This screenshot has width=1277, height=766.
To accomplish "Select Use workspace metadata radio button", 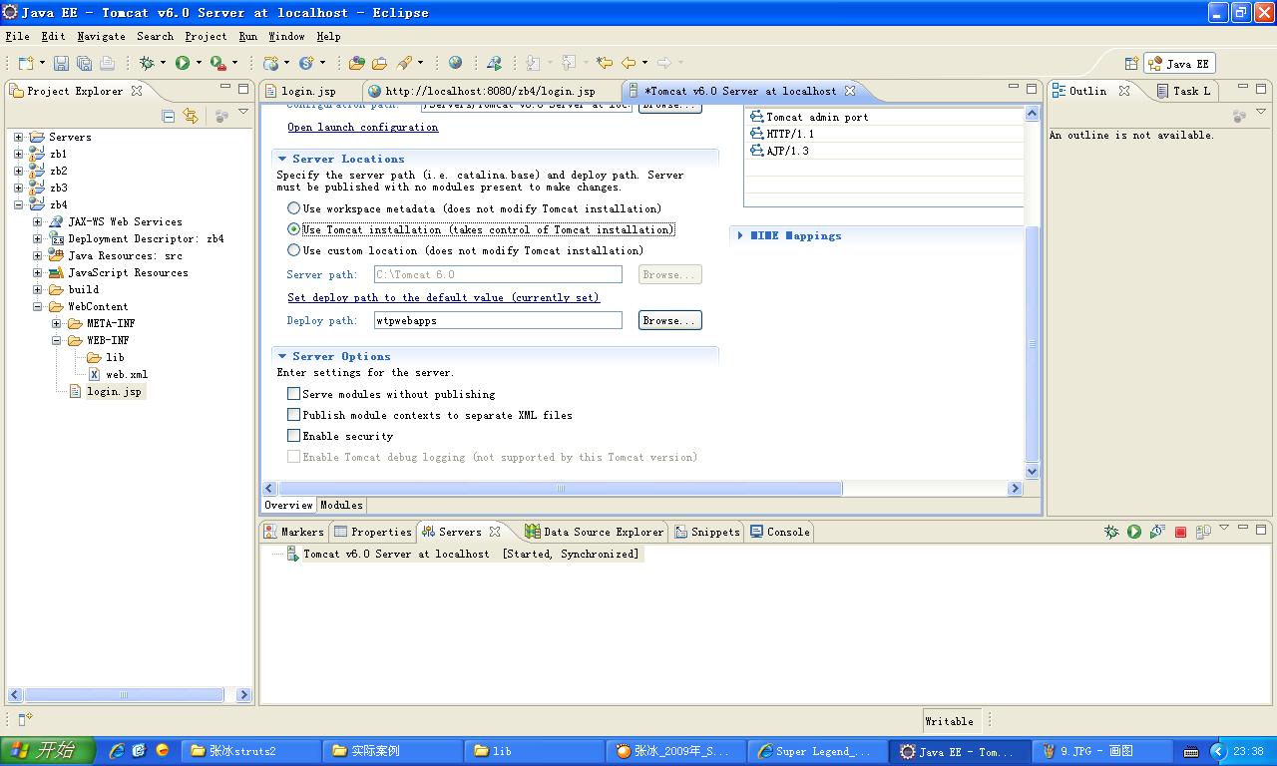I will coord(294,208).
